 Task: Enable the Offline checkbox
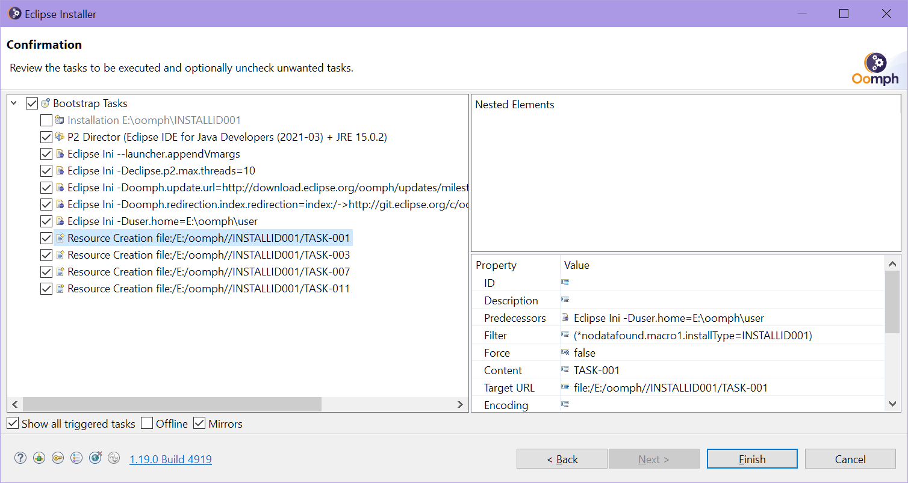[147, 423]
